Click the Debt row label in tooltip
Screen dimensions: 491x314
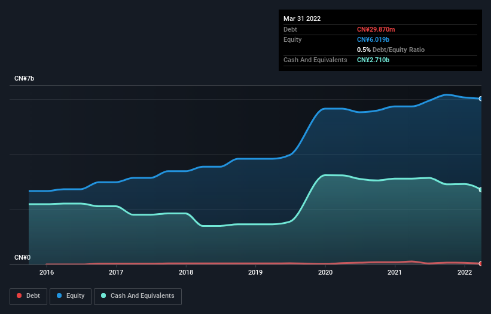pos(290,29)
